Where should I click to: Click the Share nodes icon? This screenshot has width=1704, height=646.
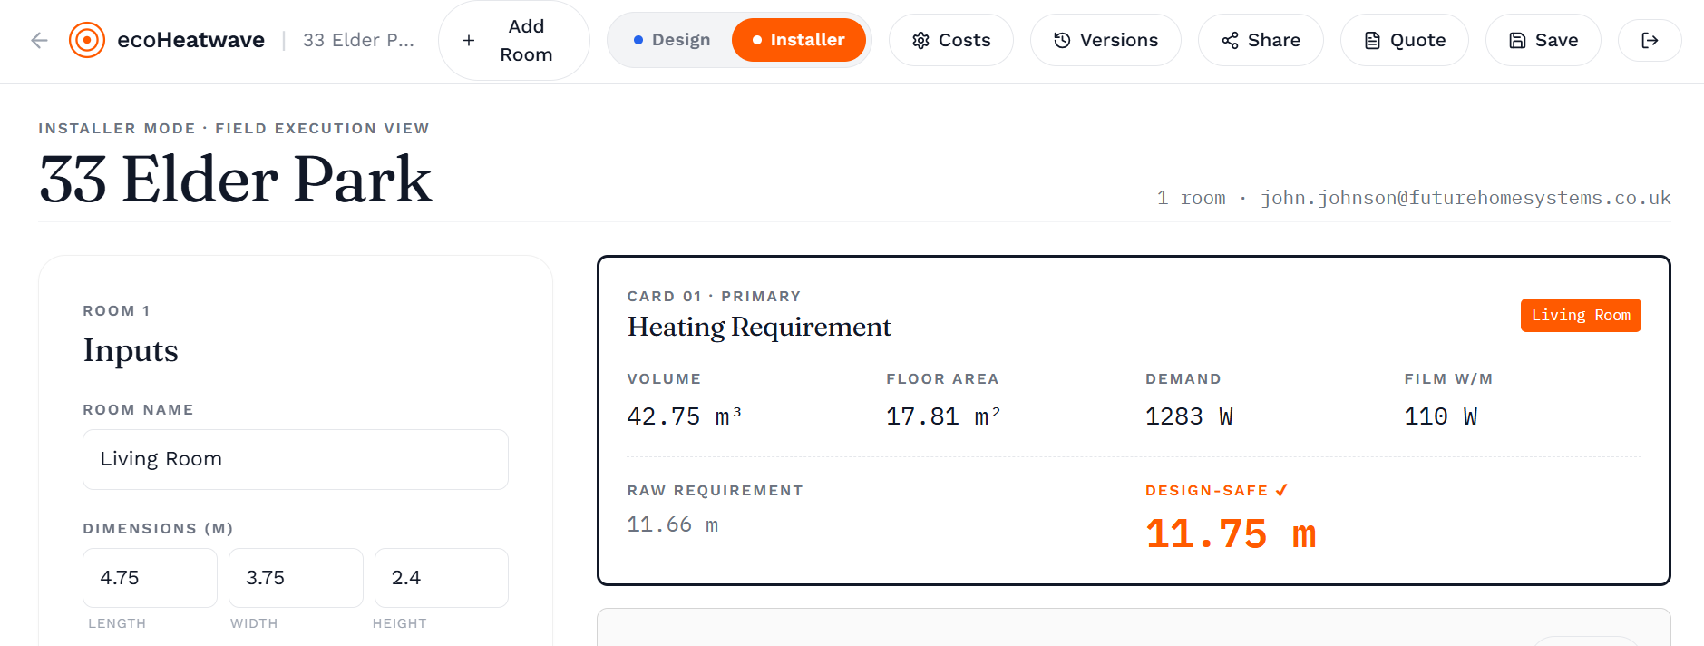click(x=1230, y=40)
